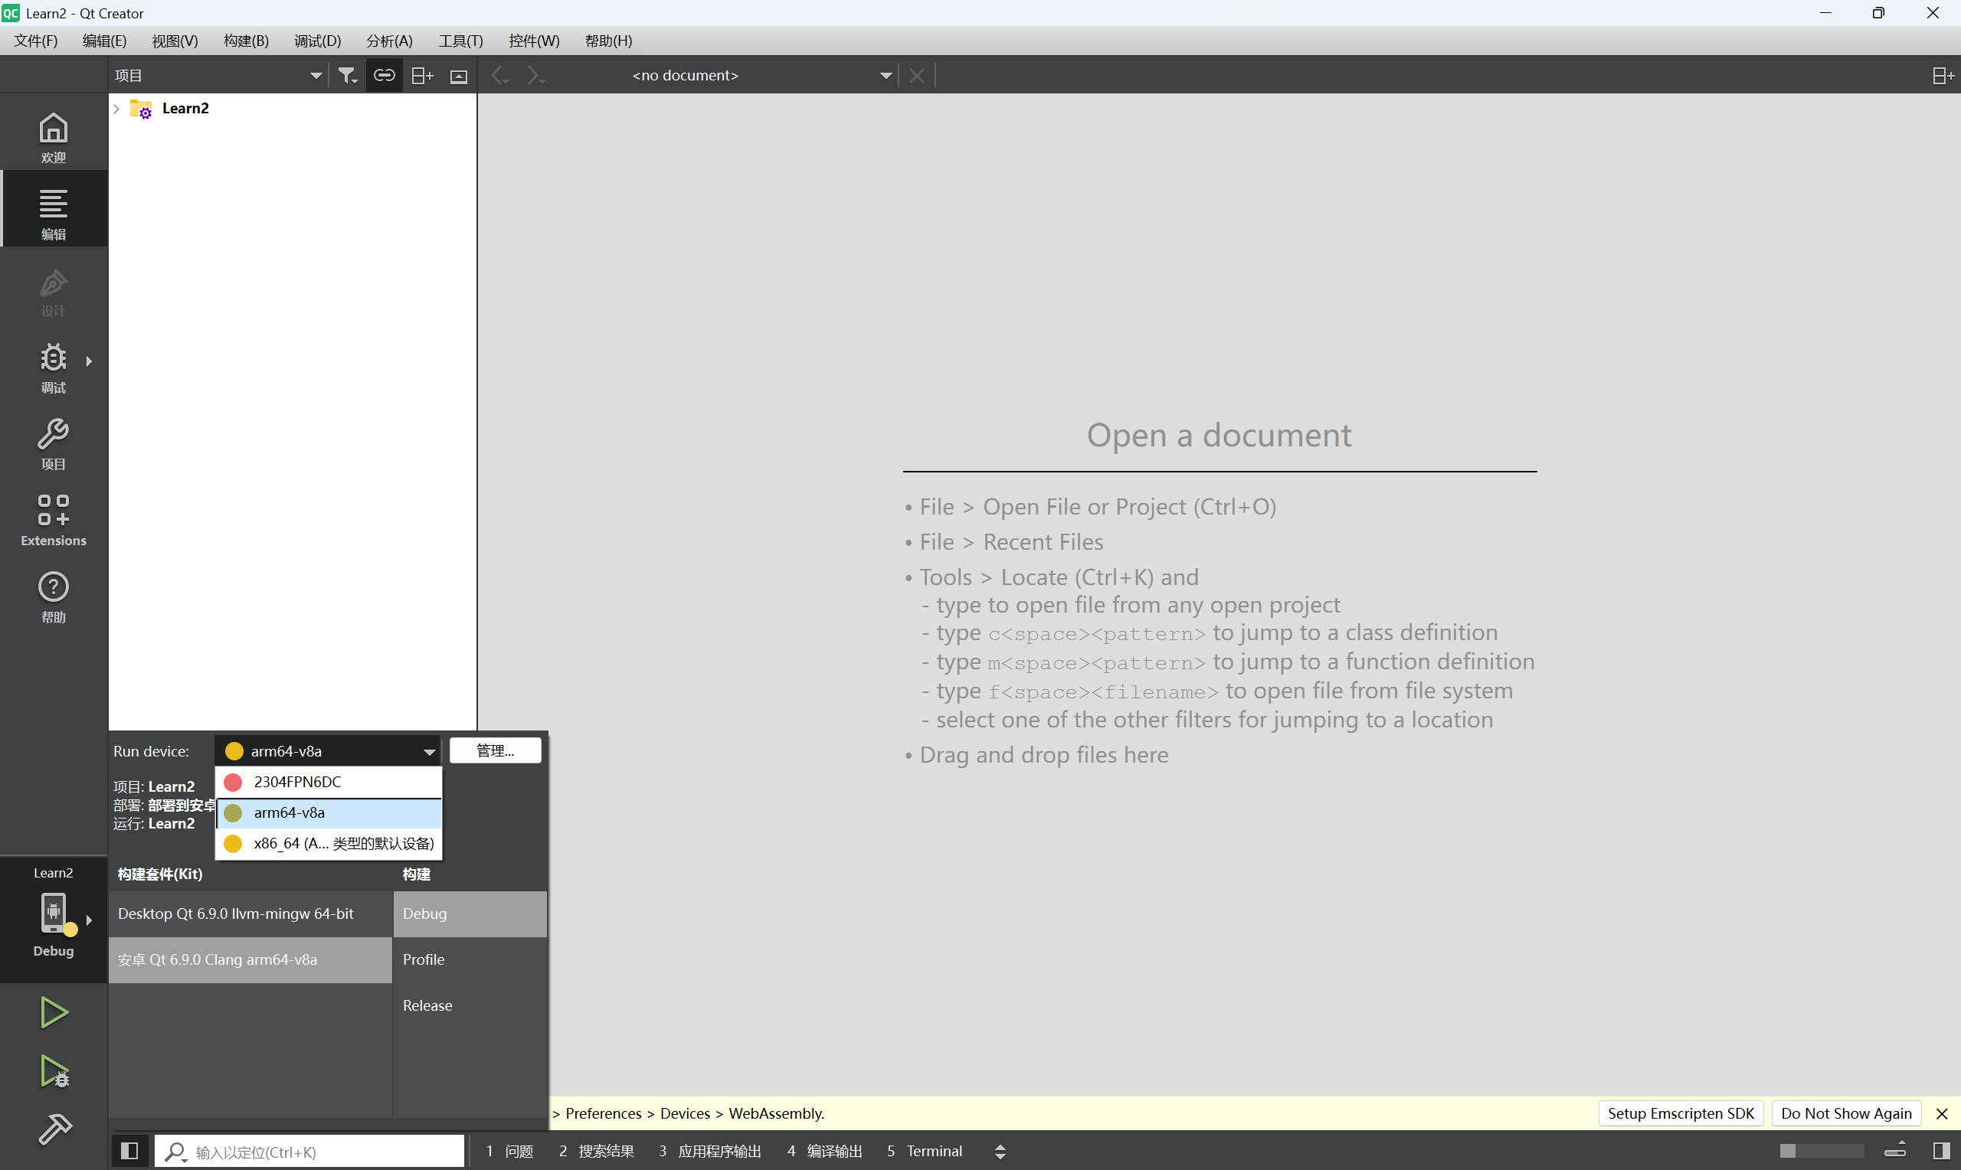1961x1170 pixels.
Task: Toggle right sidebar visibility
Action: (x=1942, y=1151)
